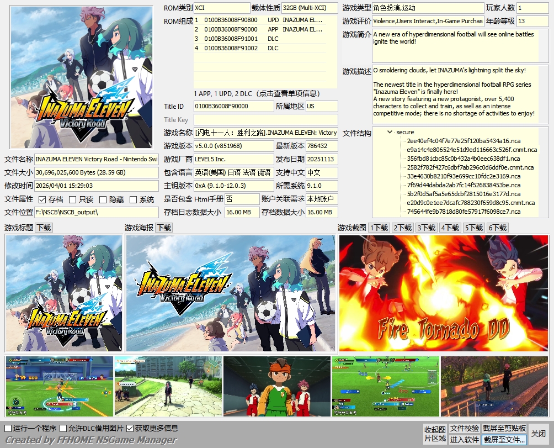This screenshot has width=554, height=448.
Task: Toggle the 存档 file attribute checkbox
Action: [42, 199]
